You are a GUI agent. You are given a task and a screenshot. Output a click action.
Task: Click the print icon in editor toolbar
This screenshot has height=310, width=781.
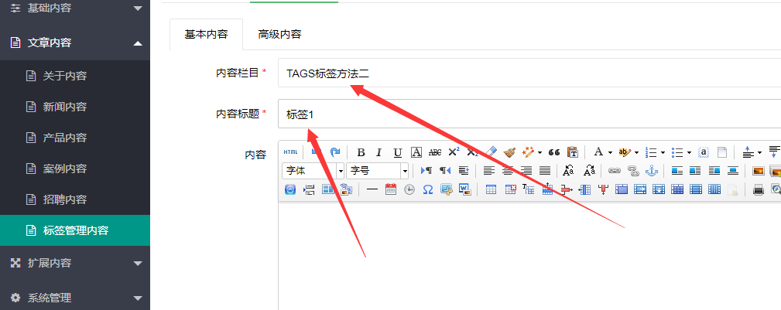759,189
